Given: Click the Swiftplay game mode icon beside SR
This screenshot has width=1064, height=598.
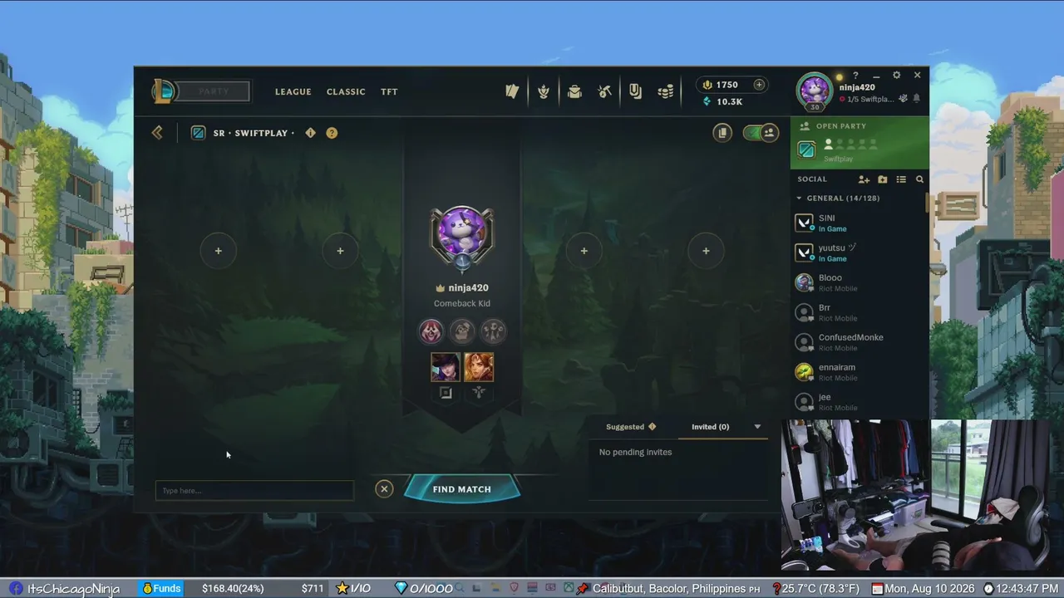Looking at the screenshot, I should [198, 133].
